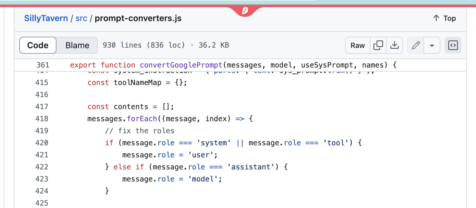
Task: Copy raw file contents icon
Action: [x=378, y=45]
